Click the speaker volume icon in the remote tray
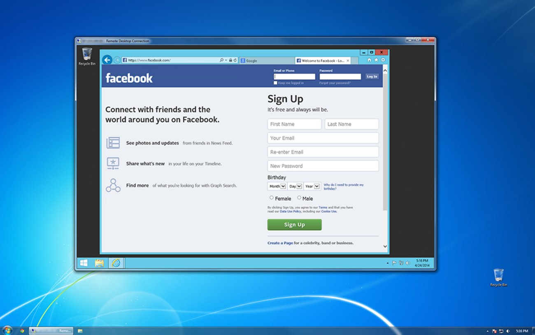 click(407, 263)
